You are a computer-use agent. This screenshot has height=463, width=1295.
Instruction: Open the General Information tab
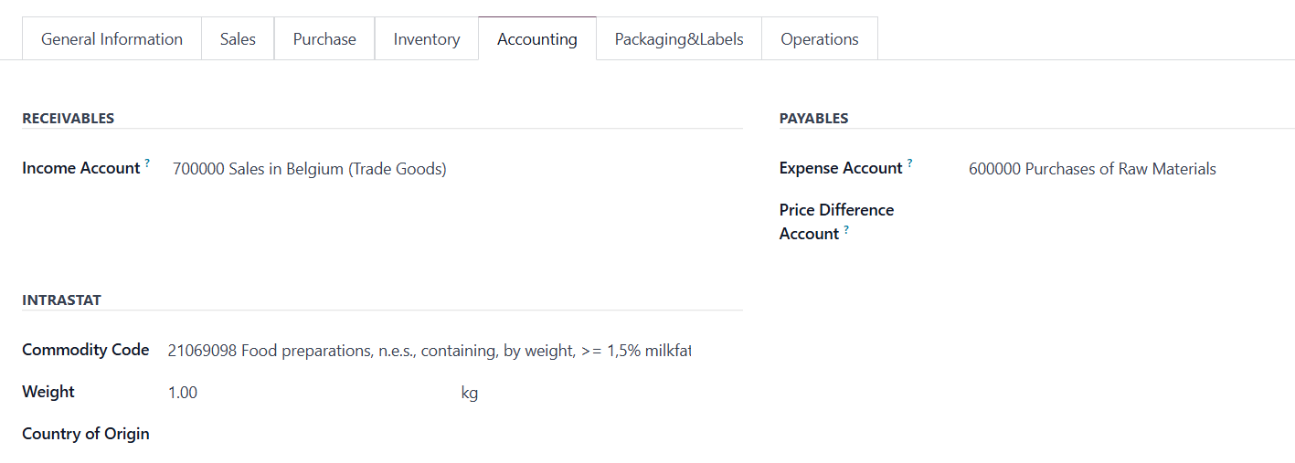(x=111, y=39)
